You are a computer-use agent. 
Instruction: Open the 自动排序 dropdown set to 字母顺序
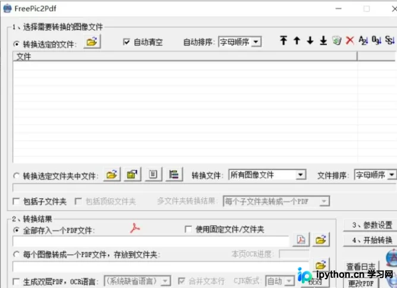pyautogui.click(x=240, y=42)
